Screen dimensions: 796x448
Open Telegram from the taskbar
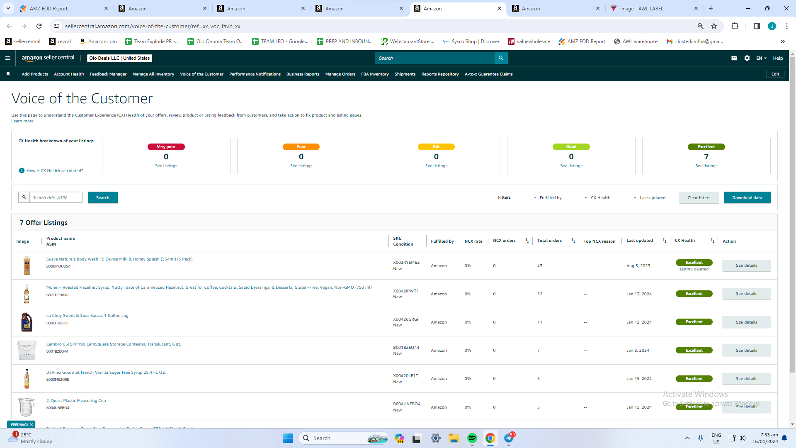(509, 438)
